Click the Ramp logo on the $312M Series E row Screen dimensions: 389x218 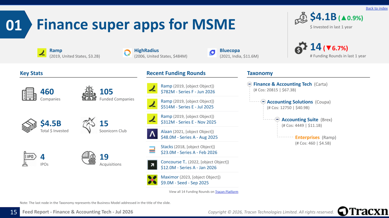pos(152,119)
